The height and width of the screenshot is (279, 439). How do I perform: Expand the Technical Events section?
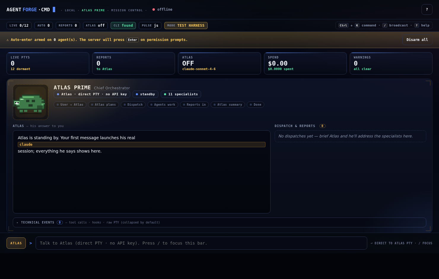pos(219,222)
